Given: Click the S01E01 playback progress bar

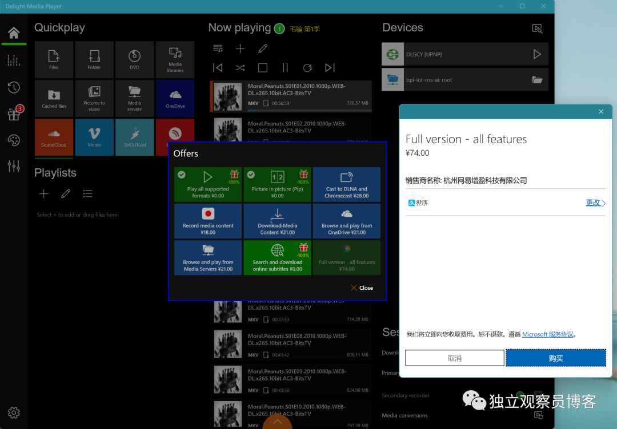Looking at the screenshot, I should tap(309, 111).
